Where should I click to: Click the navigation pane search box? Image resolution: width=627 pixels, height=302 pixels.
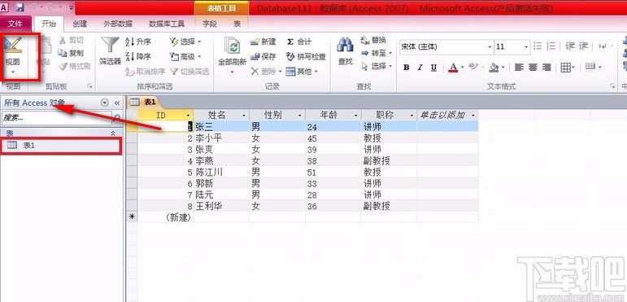pyautogui.click(x=56, y=117)
